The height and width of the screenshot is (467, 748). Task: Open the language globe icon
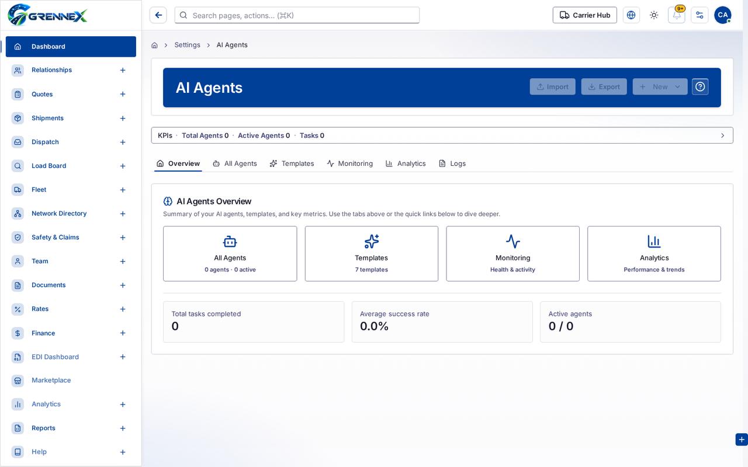click(x=631, y=15)
